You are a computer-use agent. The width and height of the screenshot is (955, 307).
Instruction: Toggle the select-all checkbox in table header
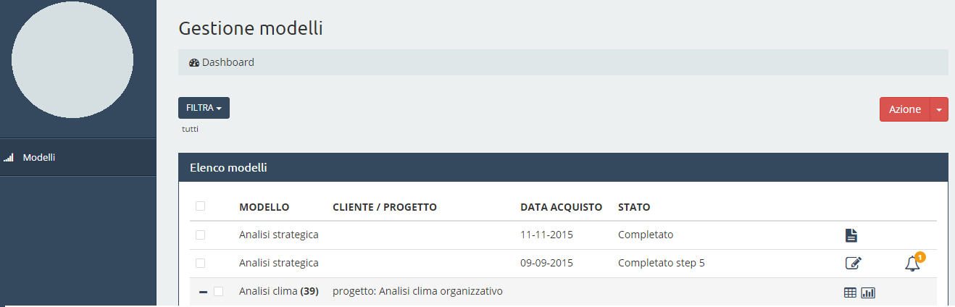200,206
